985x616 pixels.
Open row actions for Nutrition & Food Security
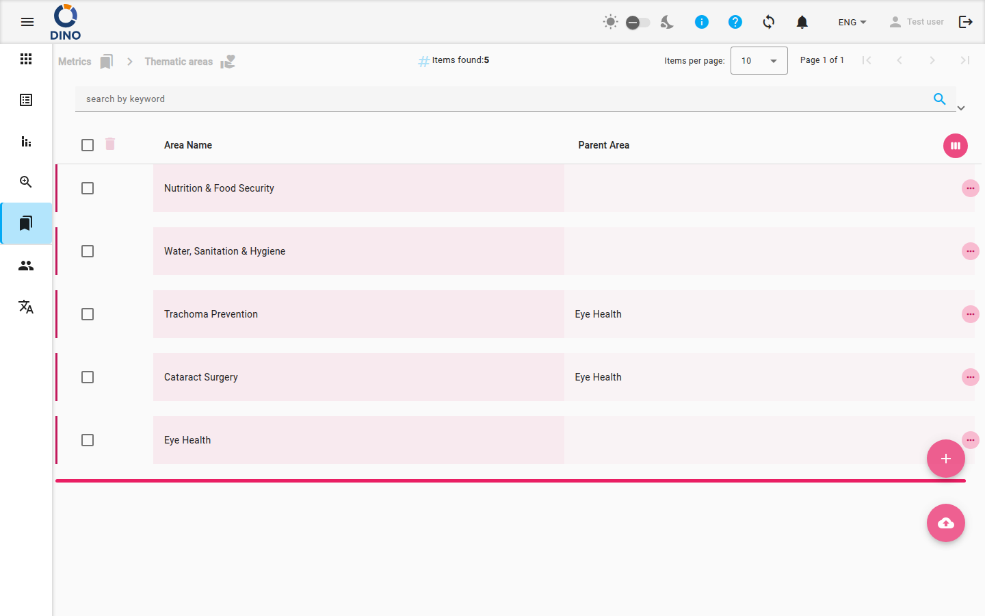[x=971, y=188]
